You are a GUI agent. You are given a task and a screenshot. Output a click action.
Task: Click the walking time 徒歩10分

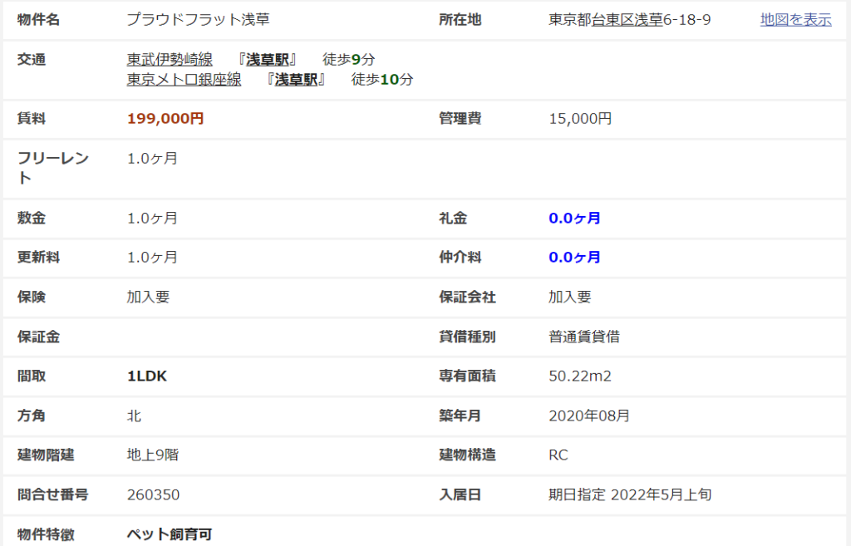382,80
